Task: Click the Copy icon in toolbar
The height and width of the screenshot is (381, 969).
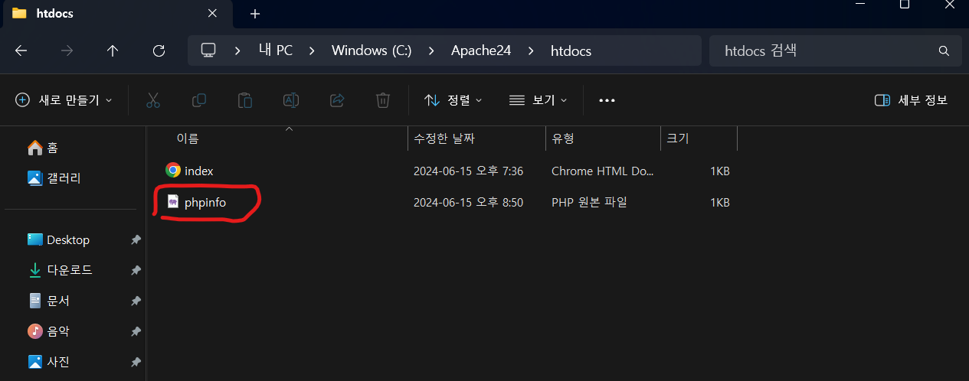Action: point(199,100)
